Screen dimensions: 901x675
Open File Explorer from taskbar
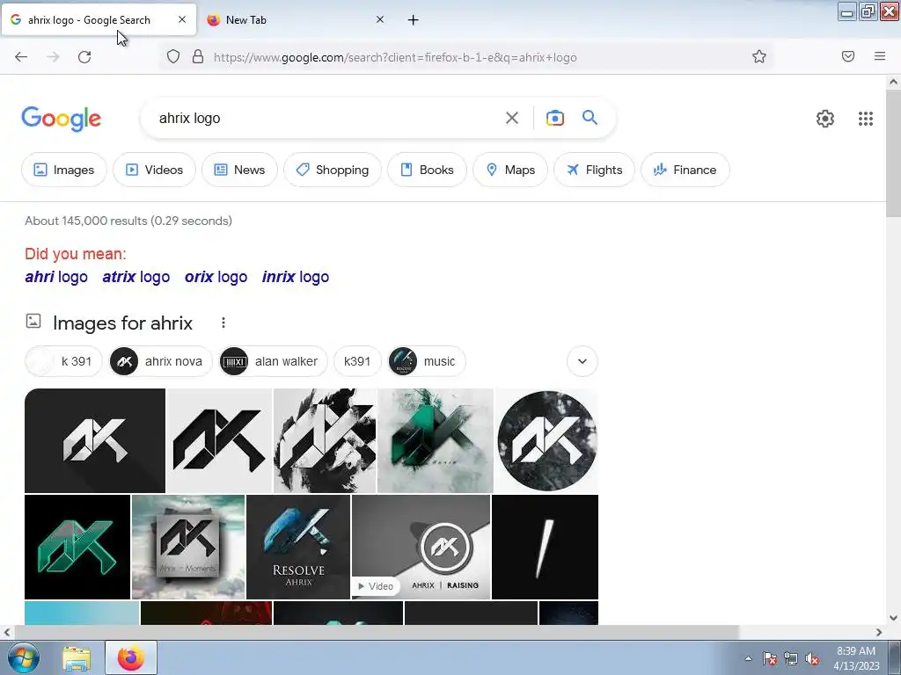[77, 657]
